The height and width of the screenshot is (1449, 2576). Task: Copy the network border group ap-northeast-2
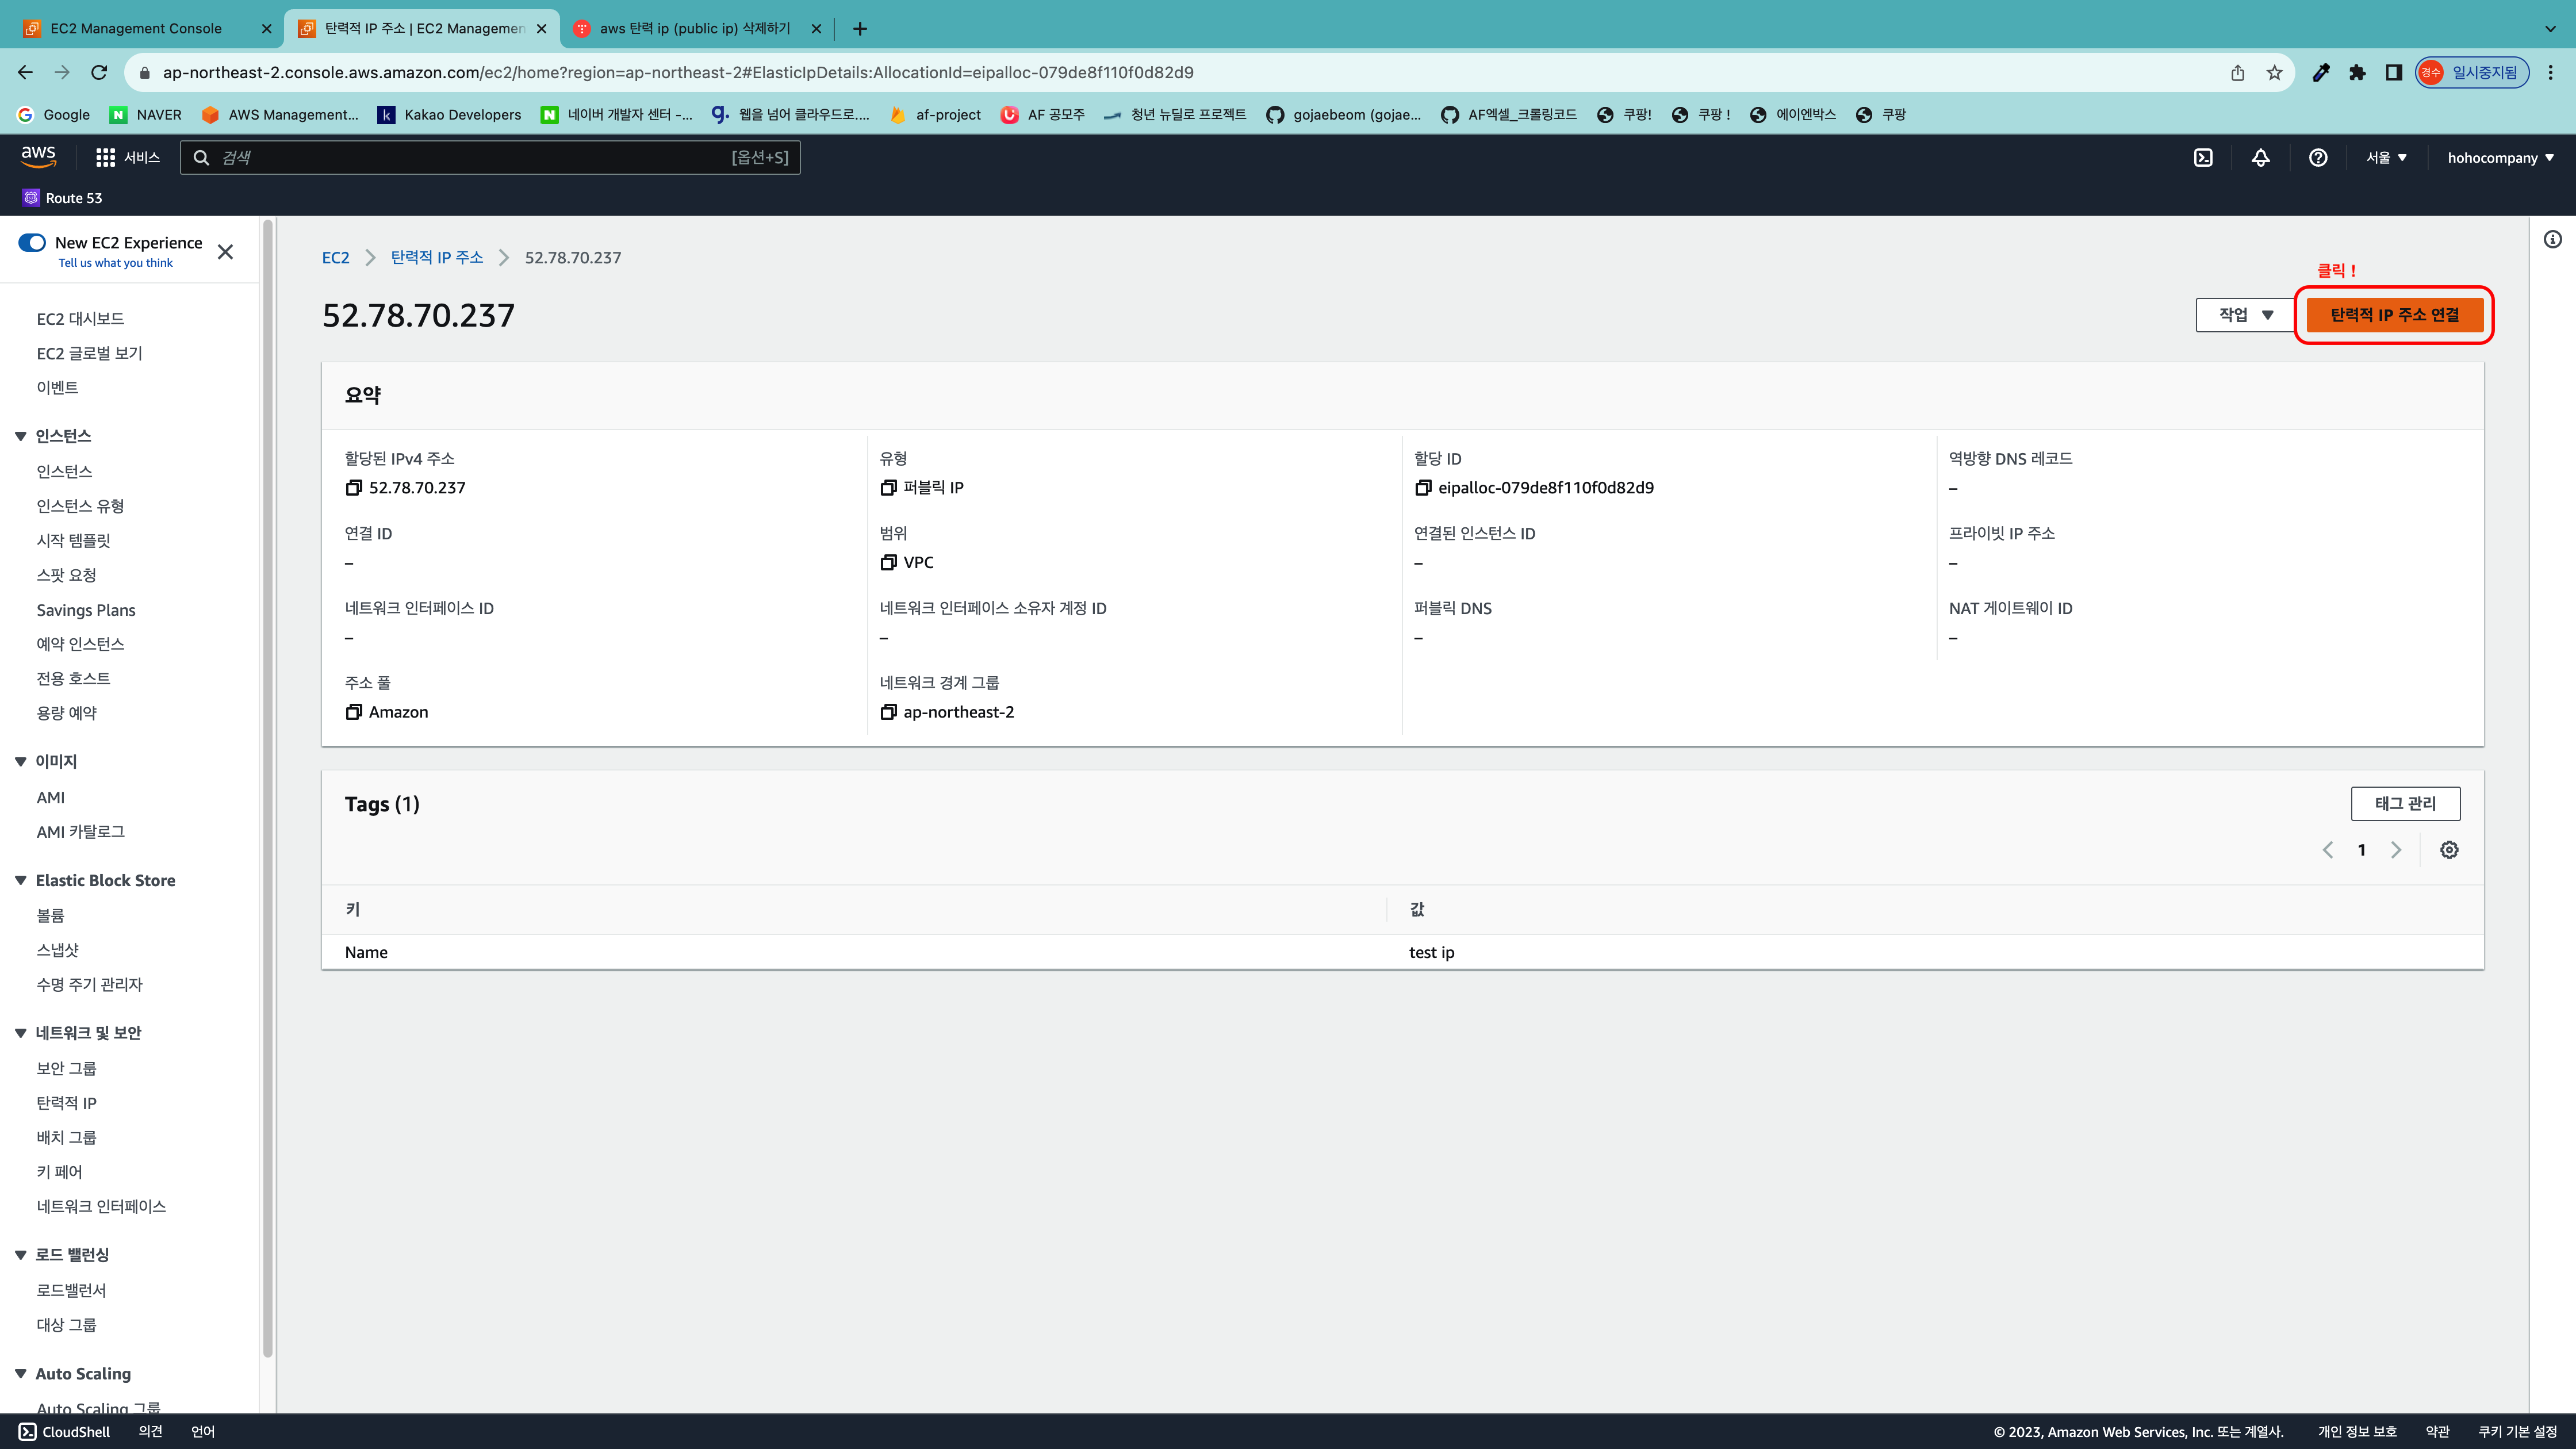pyautogui.click(x=888, y=712)
